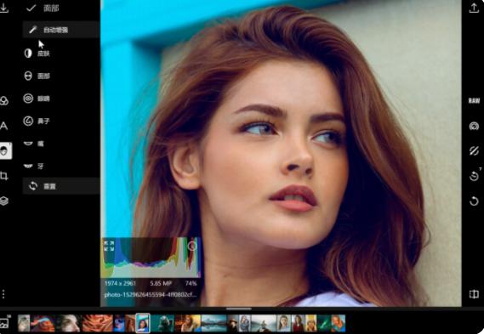Click the auto enhance wand button

[x=61, y=30]
